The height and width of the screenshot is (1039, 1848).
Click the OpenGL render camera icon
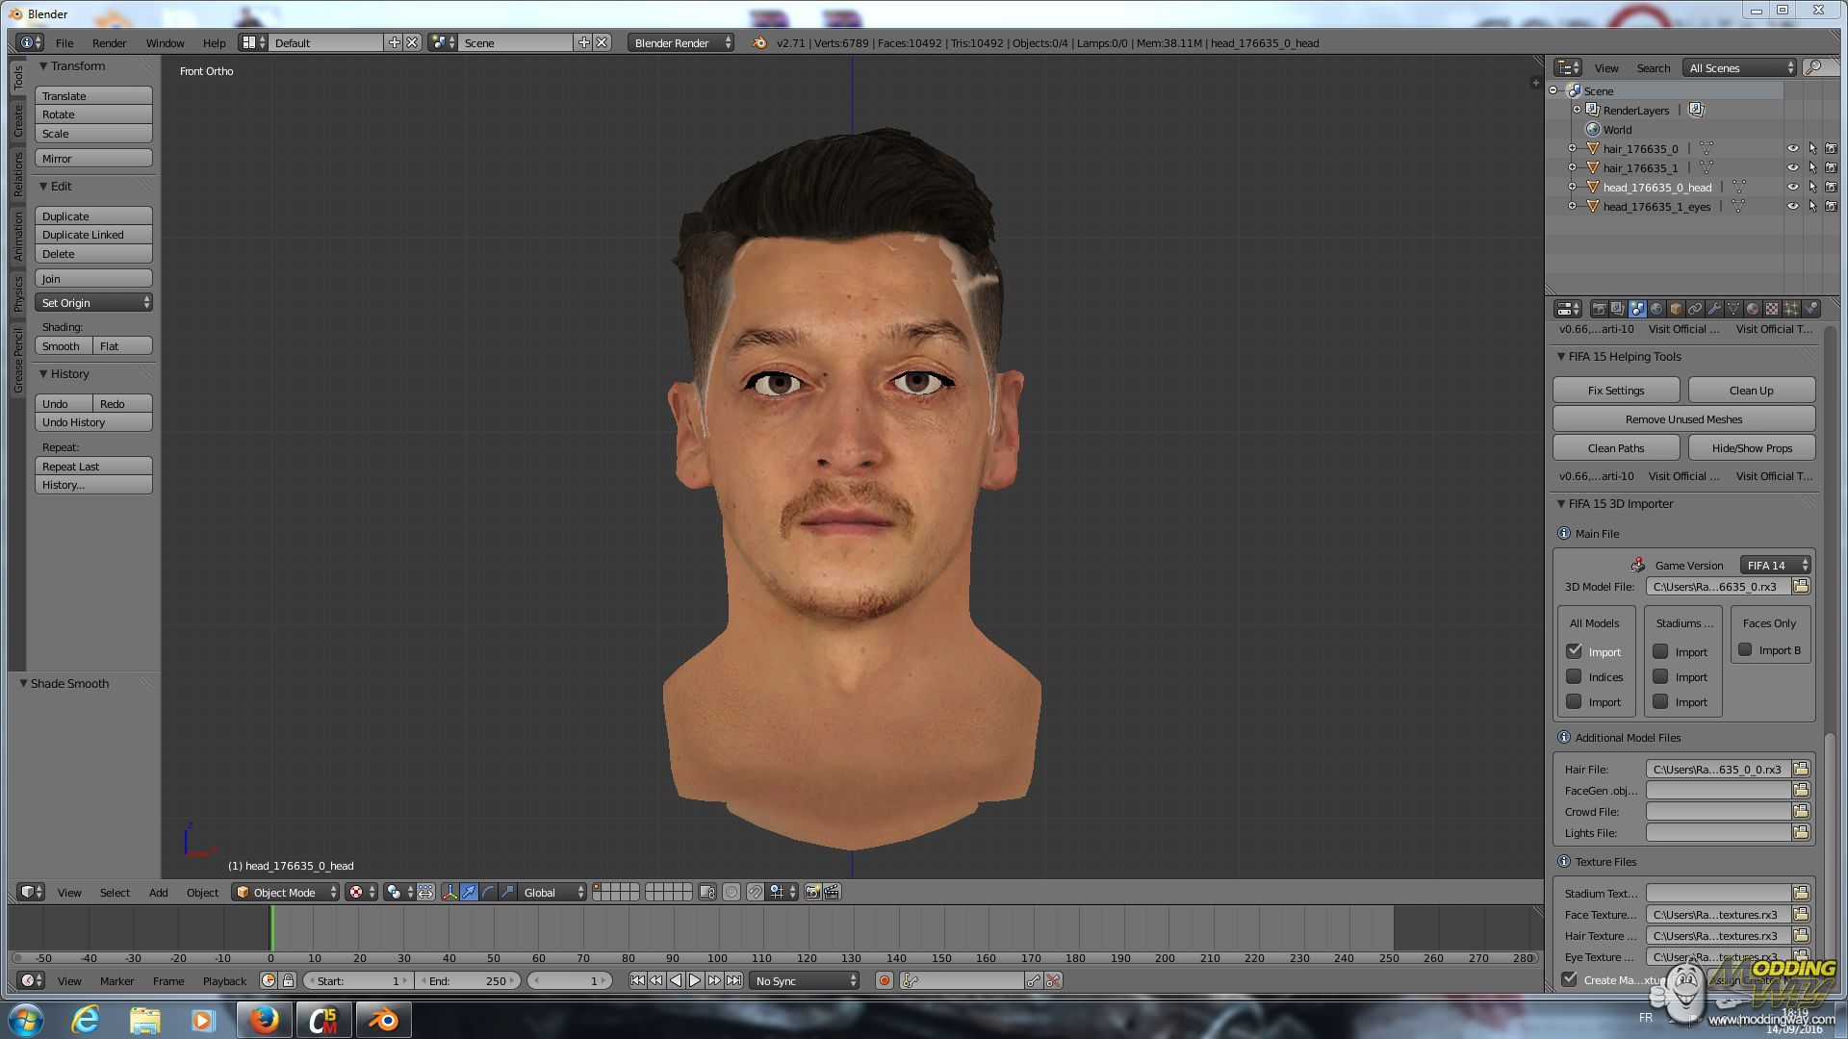tap(812, 892)
